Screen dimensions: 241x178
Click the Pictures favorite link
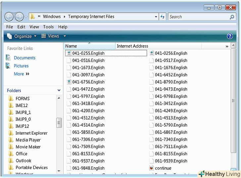pyautogui.click(x=21, y=66)
